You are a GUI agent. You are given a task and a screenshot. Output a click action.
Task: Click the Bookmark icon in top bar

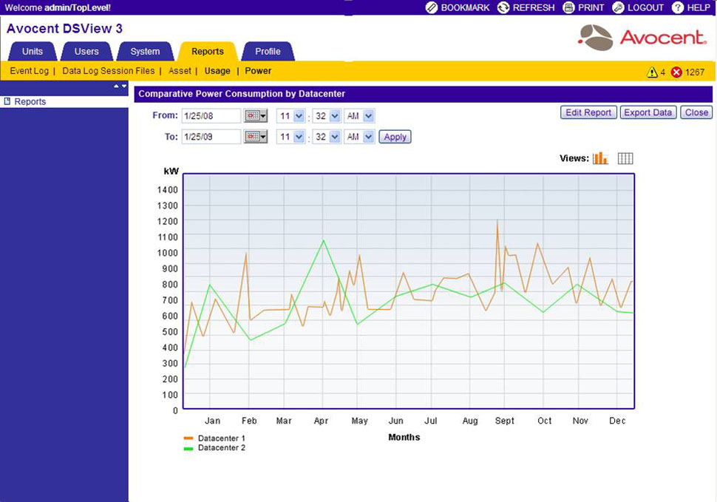coord(431,8)
